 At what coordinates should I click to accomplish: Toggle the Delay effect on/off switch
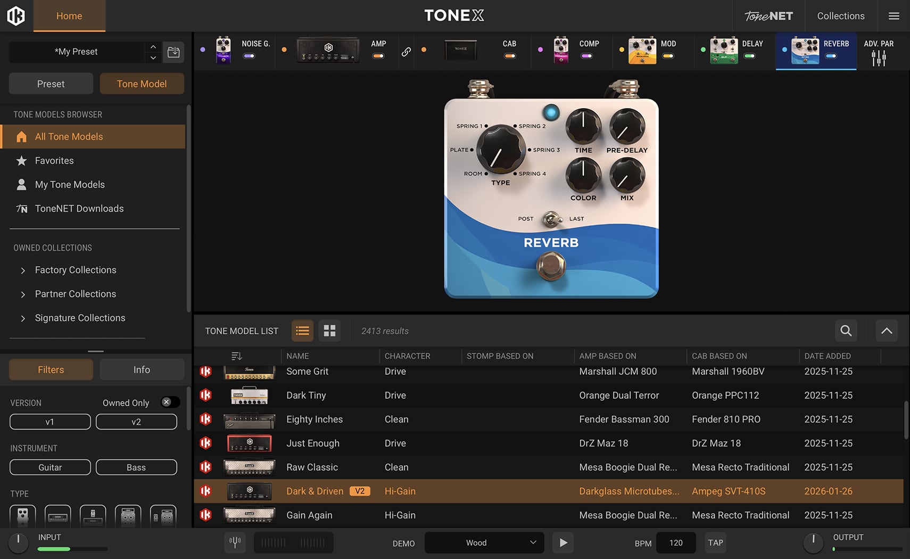coord(749,56)
